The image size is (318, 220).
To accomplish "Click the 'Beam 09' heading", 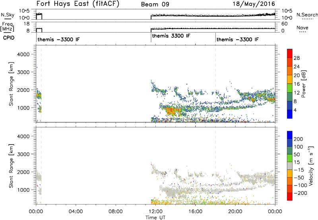I will [x=155, y=4].
